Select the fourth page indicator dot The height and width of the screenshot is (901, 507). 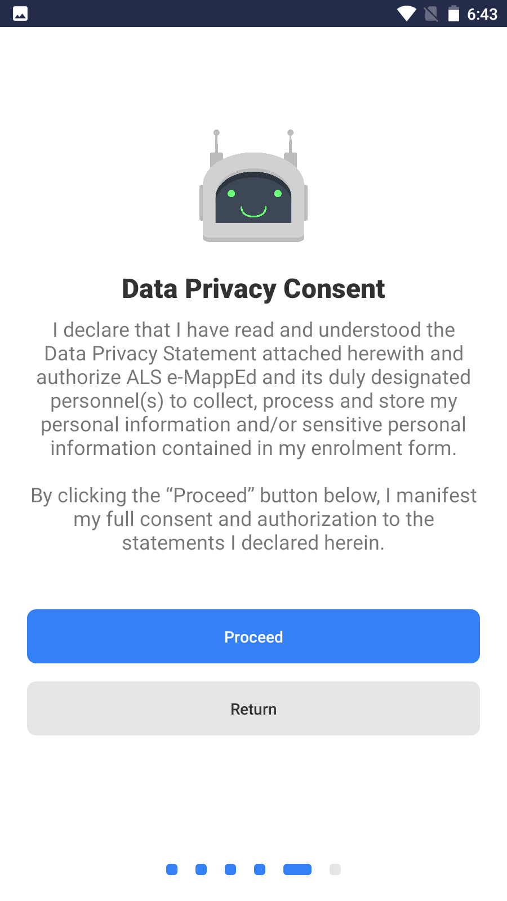click(260, 869)
